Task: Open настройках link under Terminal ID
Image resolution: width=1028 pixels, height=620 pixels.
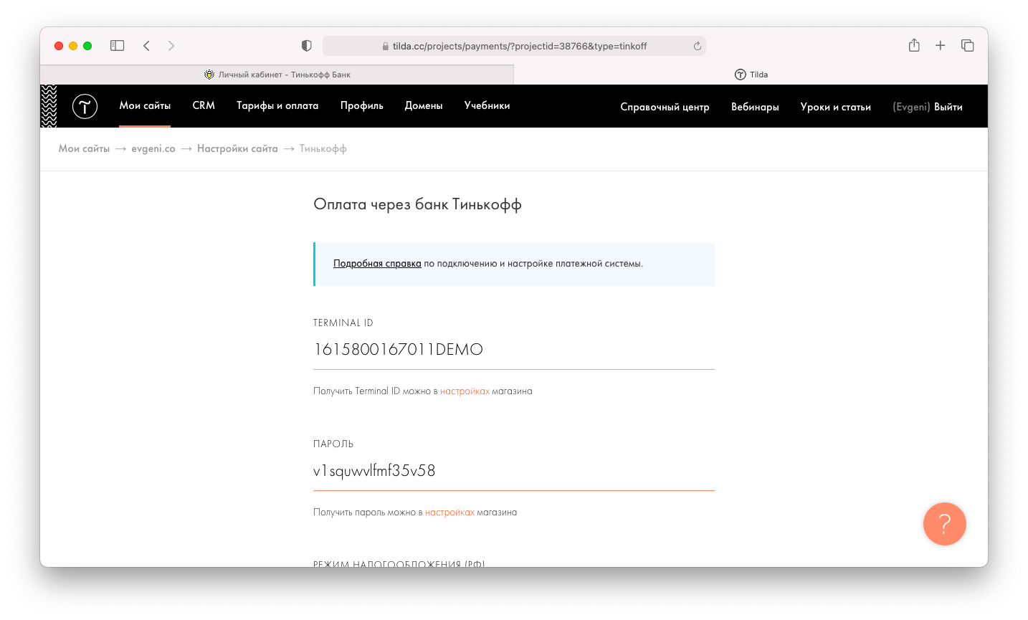Action: [x=465, y=391]
